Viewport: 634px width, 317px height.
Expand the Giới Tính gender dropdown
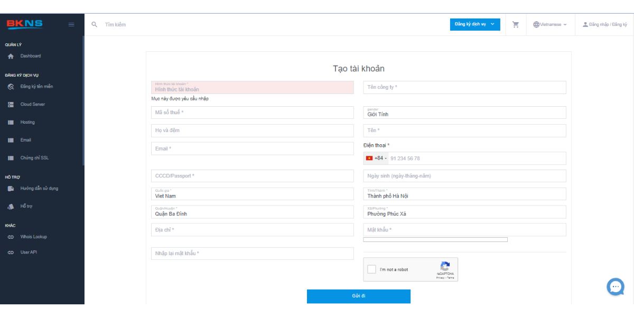coord(464,113)
